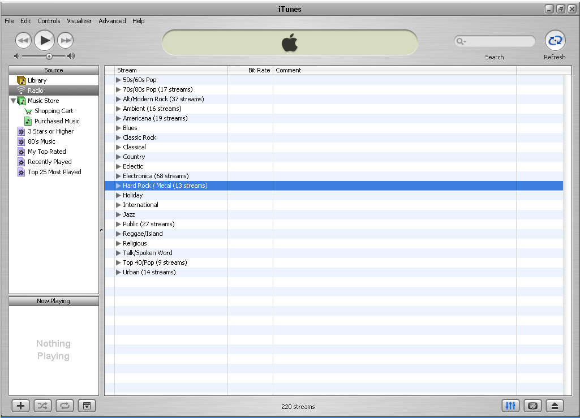This screenshot has height=418, width=580.
Task: Toggle the shuffle button
Action: (42, 406)
